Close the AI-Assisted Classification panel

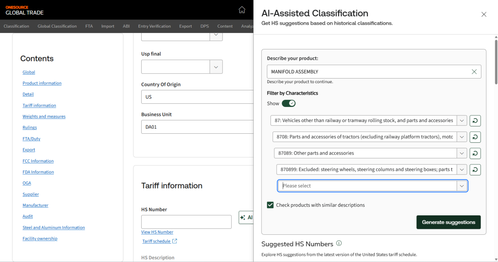(x=484, y=14)
